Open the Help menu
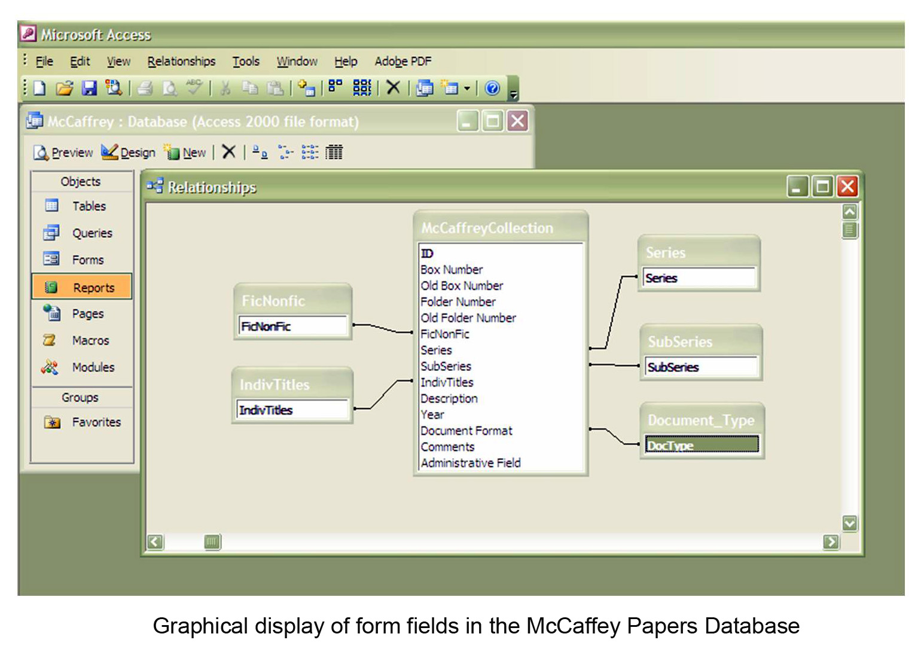 [346, 61]
